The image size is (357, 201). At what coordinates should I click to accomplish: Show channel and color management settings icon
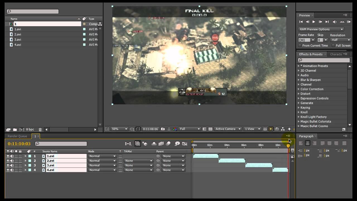175,129
